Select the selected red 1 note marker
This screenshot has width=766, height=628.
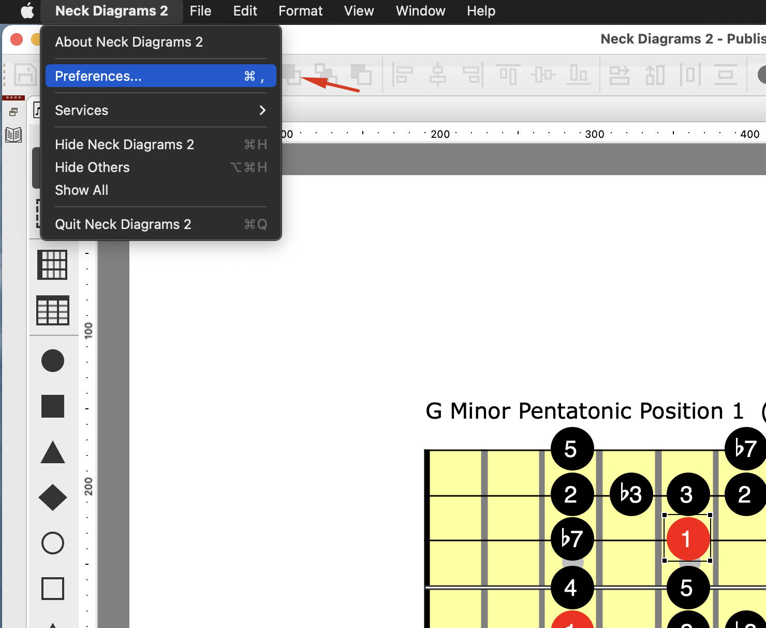688,538
